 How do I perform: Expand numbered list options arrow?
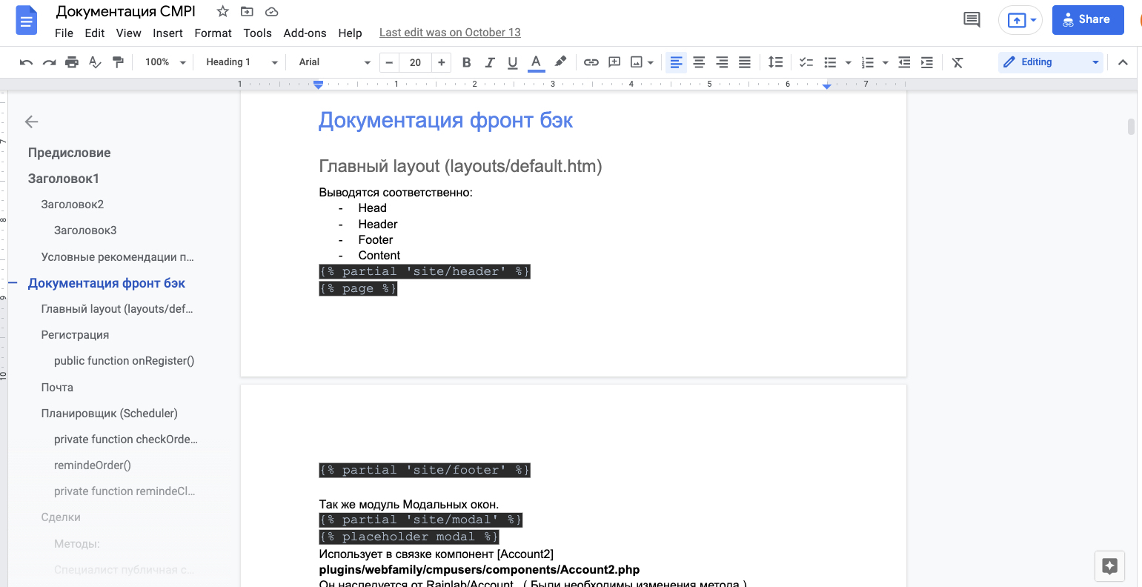[x=886, y=63]
